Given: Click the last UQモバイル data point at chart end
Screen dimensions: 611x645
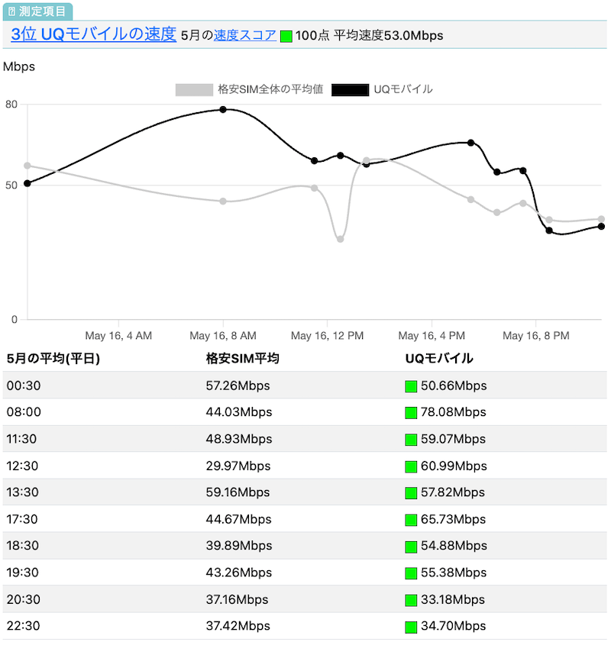Looking at the screenshot, I should tap(601, 226).
